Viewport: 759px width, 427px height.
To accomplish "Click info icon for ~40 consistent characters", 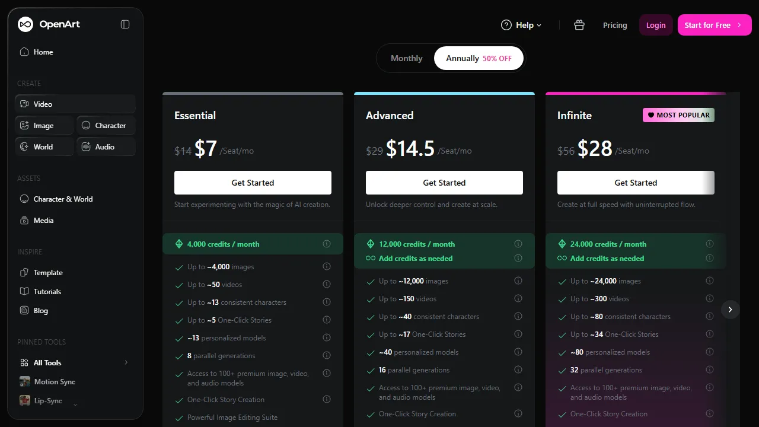I will 518,317.
